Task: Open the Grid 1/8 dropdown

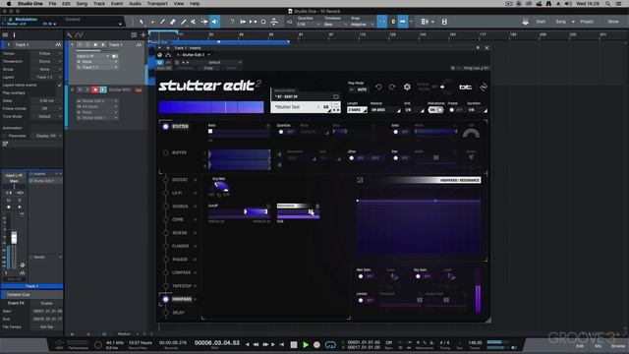Action: 414,110
